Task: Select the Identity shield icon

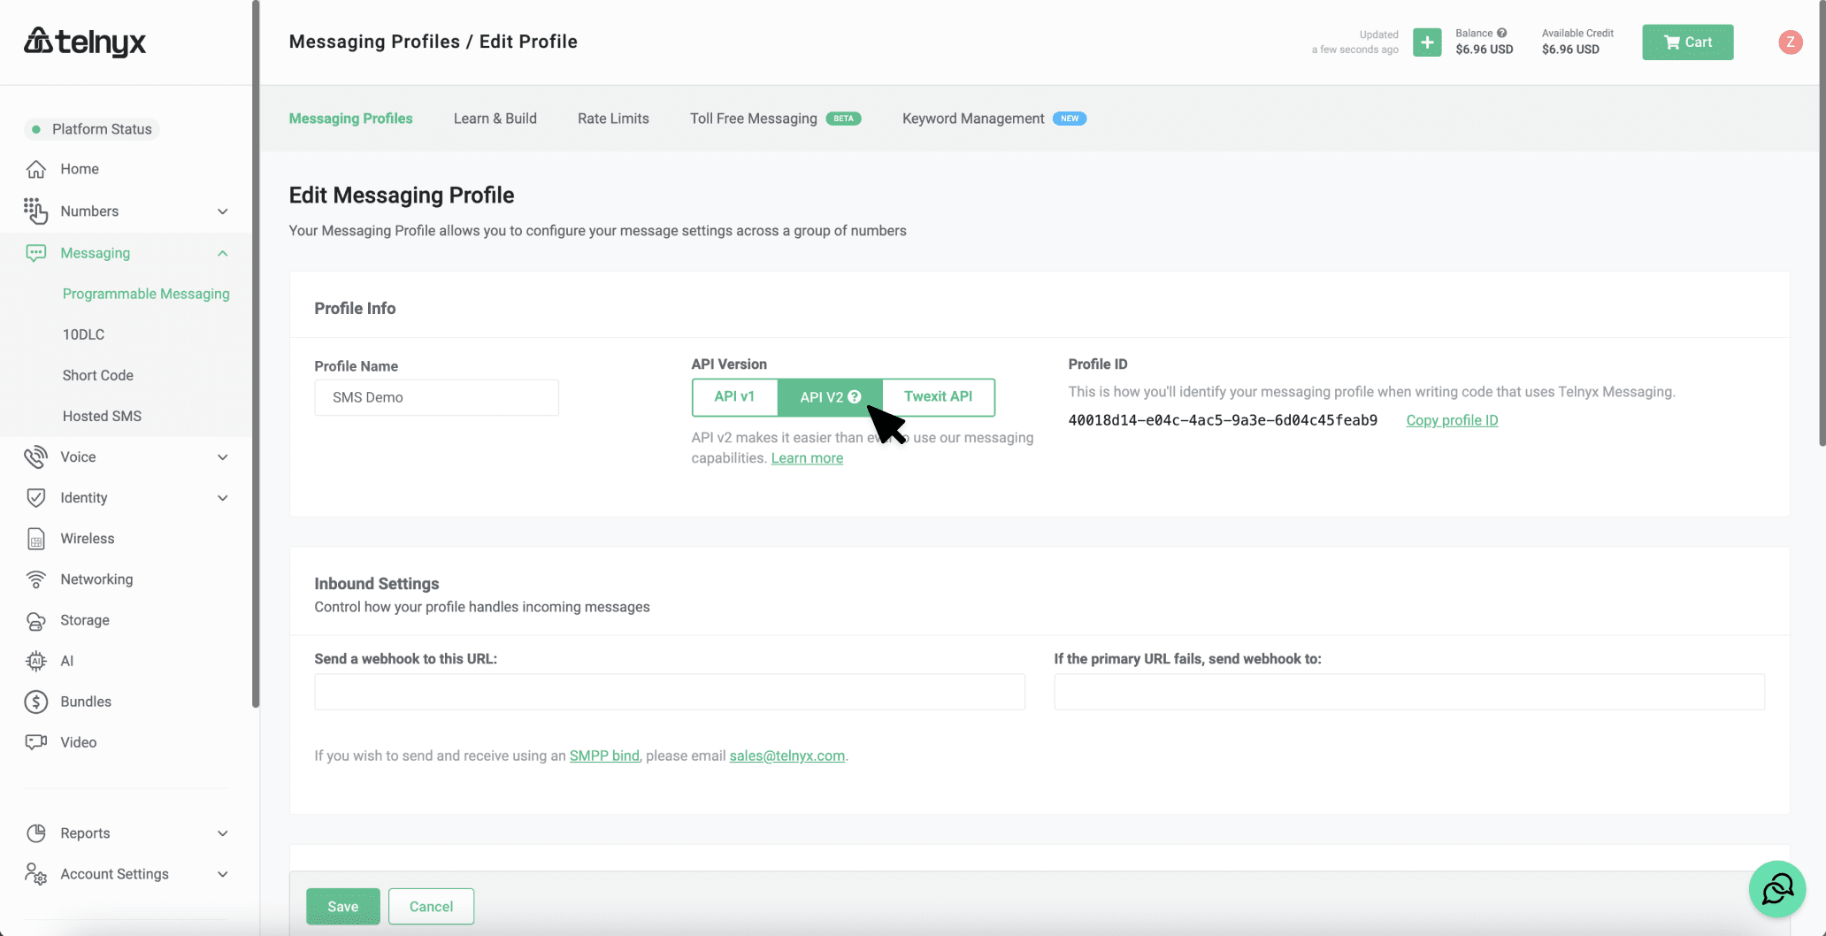Action: (x=35, y=497)
